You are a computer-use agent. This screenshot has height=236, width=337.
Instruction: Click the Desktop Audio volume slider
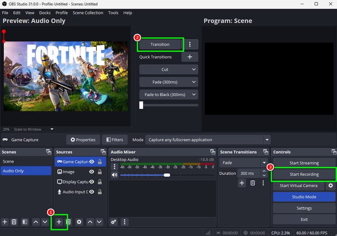coord(167,175)
